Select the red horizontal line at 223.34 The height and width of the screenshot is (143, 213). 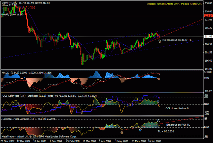click(x=102, y=16)
